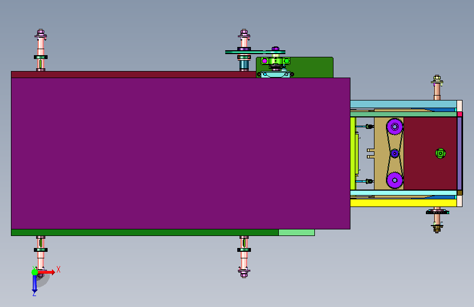Screen dimensions: 474x307
Task: Select the green rectangular mounting plate at top
Action: coord(313,67)
